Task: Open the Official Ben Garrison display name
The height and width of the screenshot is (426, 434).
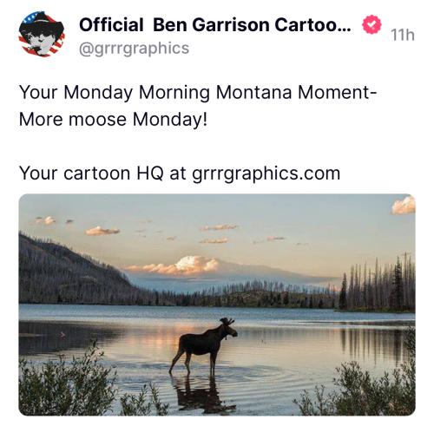Action: click(215, 25)
